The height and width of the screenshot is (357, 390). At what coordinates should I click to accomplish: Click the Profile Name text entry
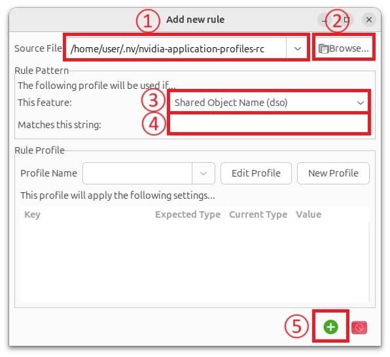tap(137, 173)
